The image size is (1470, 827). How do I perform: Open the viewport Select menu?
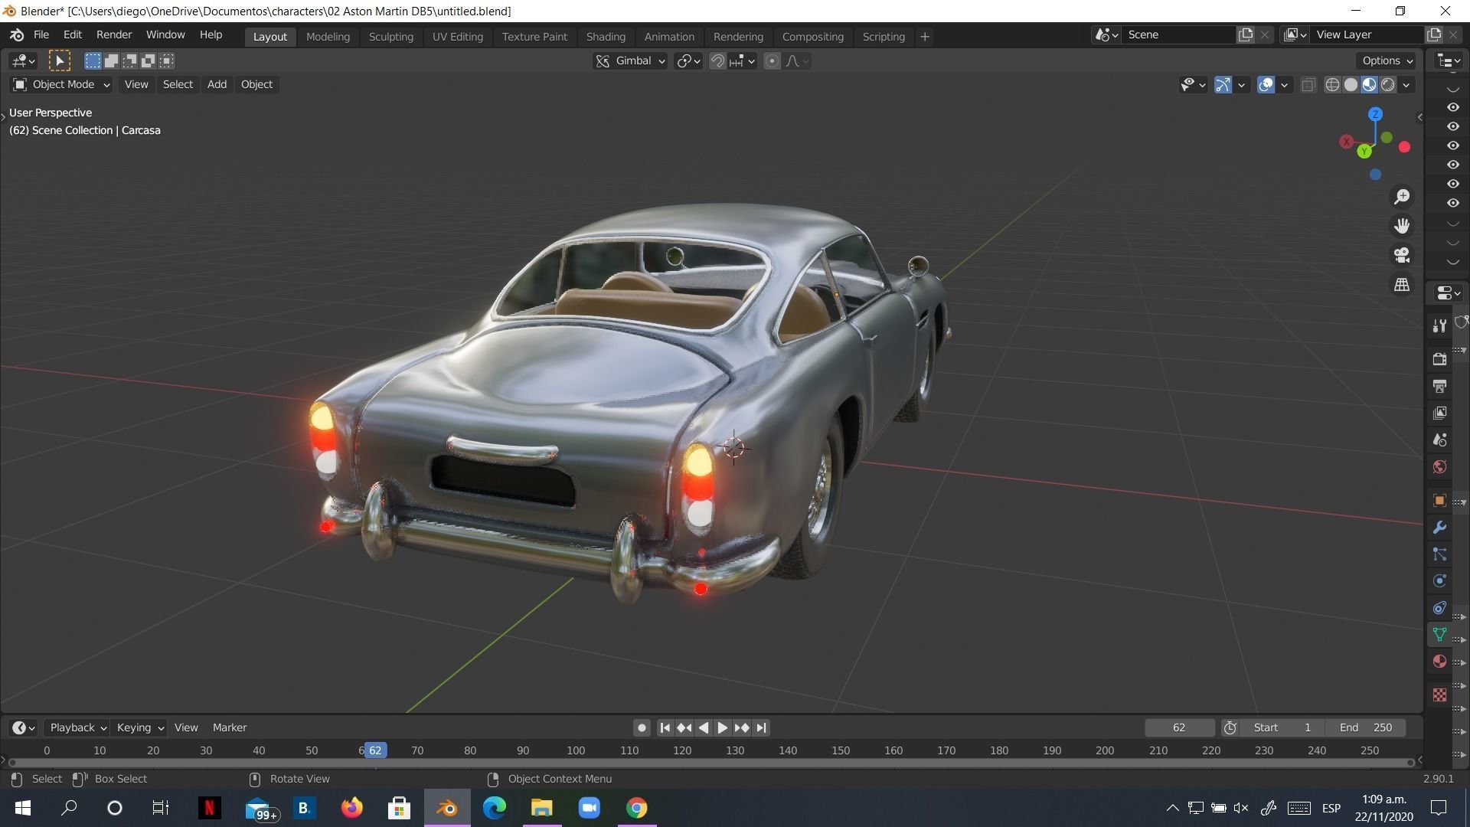pos(178,84)
